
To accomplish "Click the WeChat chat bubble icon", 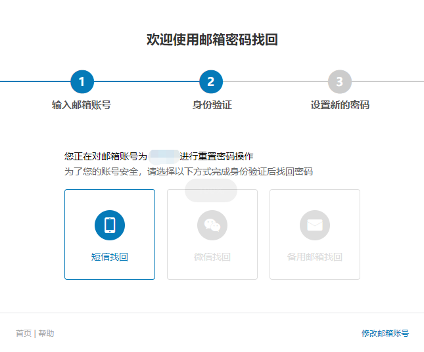I will (212, 225).
